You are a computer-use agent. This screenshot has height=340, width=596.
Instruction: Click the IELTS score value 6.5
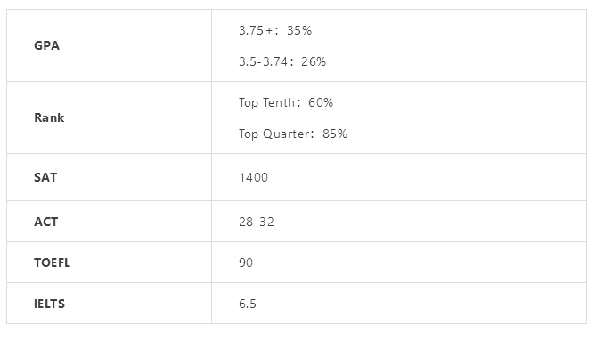point(248,304)
